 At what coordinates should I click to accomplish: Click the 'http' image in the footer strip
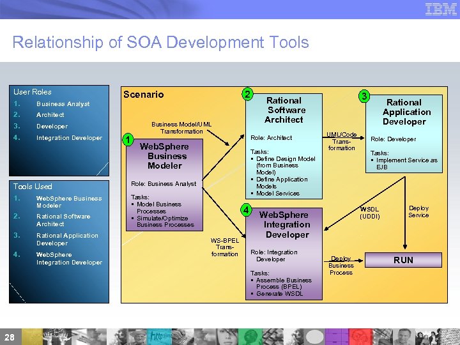pyautogui.click(x=159, y=337)
